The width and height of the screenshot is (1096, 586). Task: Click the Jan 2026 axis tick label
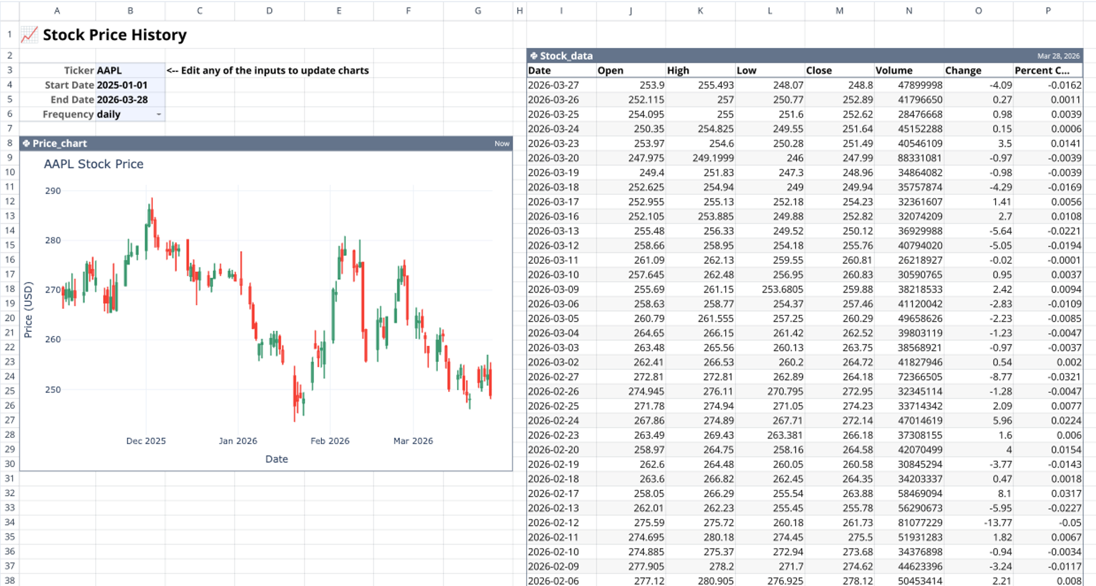(238, 441)
